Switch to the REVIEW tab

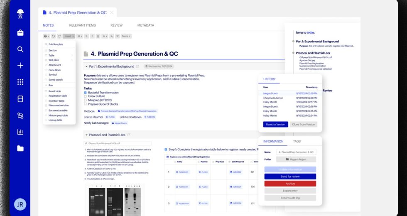coord(117,25)
